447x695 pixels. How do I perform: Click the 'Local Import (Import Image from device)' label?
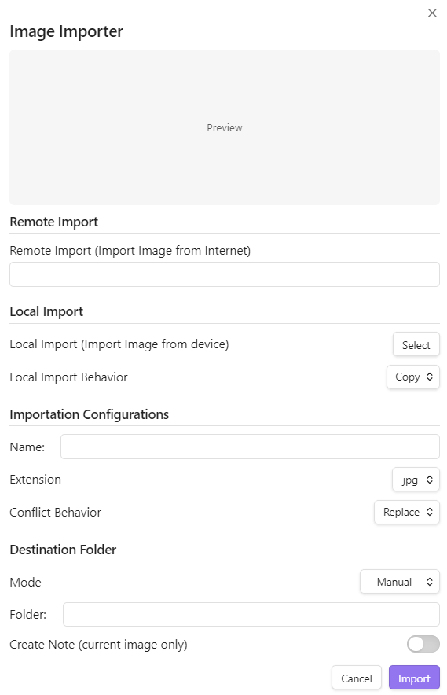pyautogui.click(x=119, y=344)
